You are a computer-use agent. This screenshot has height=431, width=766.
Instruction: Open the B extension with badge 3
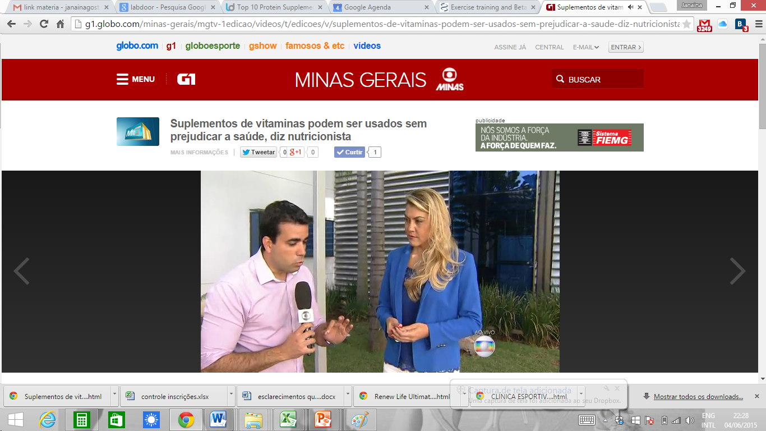tap(741, 25)
